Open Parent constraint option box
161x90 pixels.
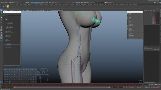[142, 13]
